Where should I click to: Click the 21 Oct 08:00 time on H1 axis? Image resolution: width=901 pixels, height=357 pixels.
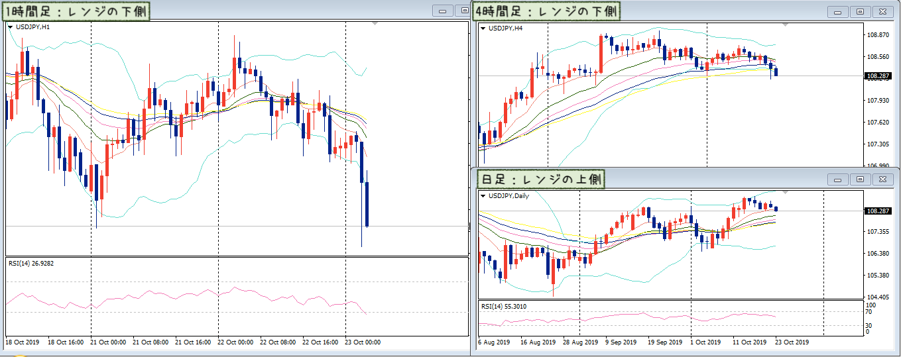pyautogui.click(x=149, y=342)
